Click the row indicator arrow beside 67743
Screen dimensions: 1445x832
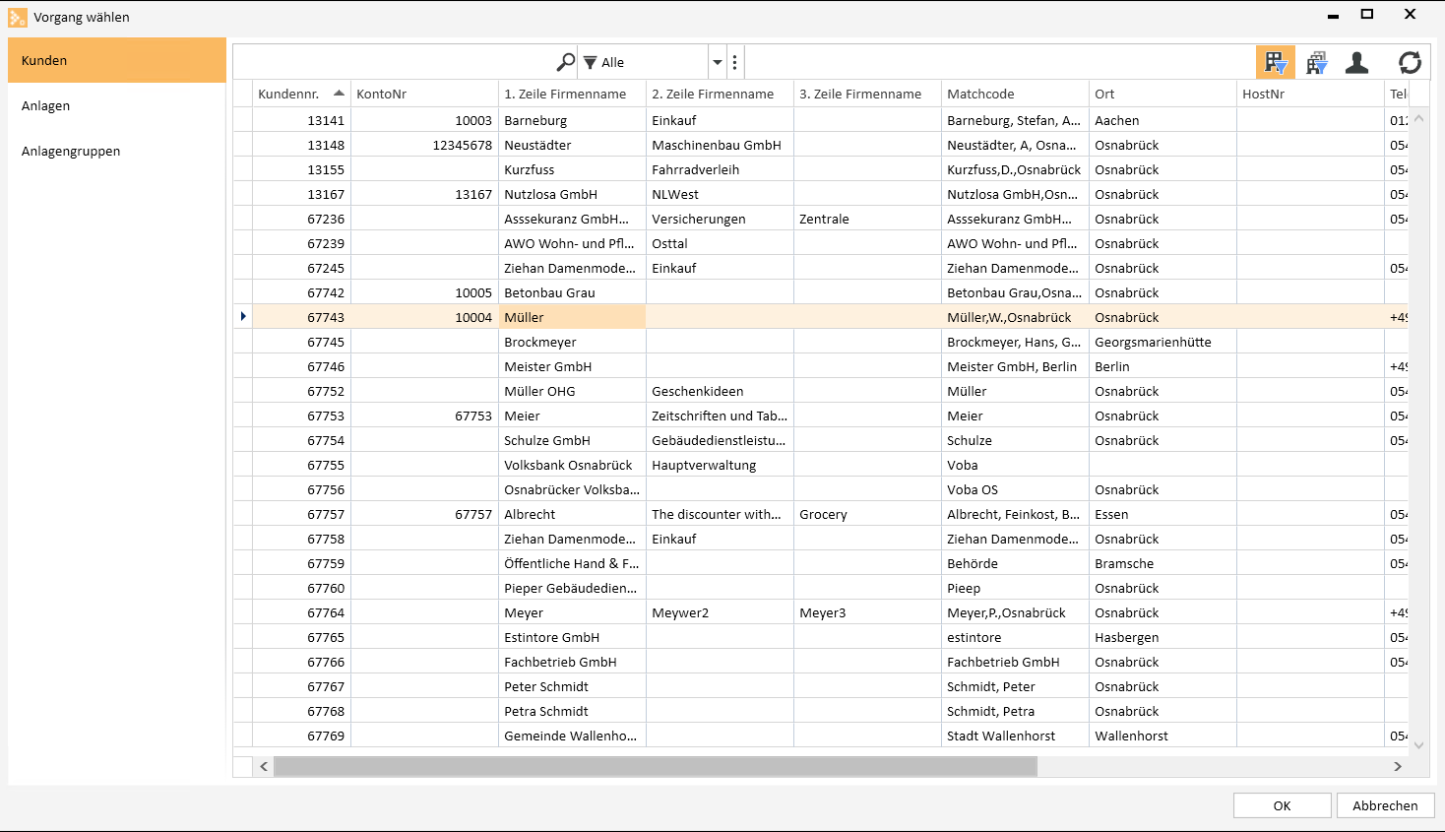tap(243, 317)
